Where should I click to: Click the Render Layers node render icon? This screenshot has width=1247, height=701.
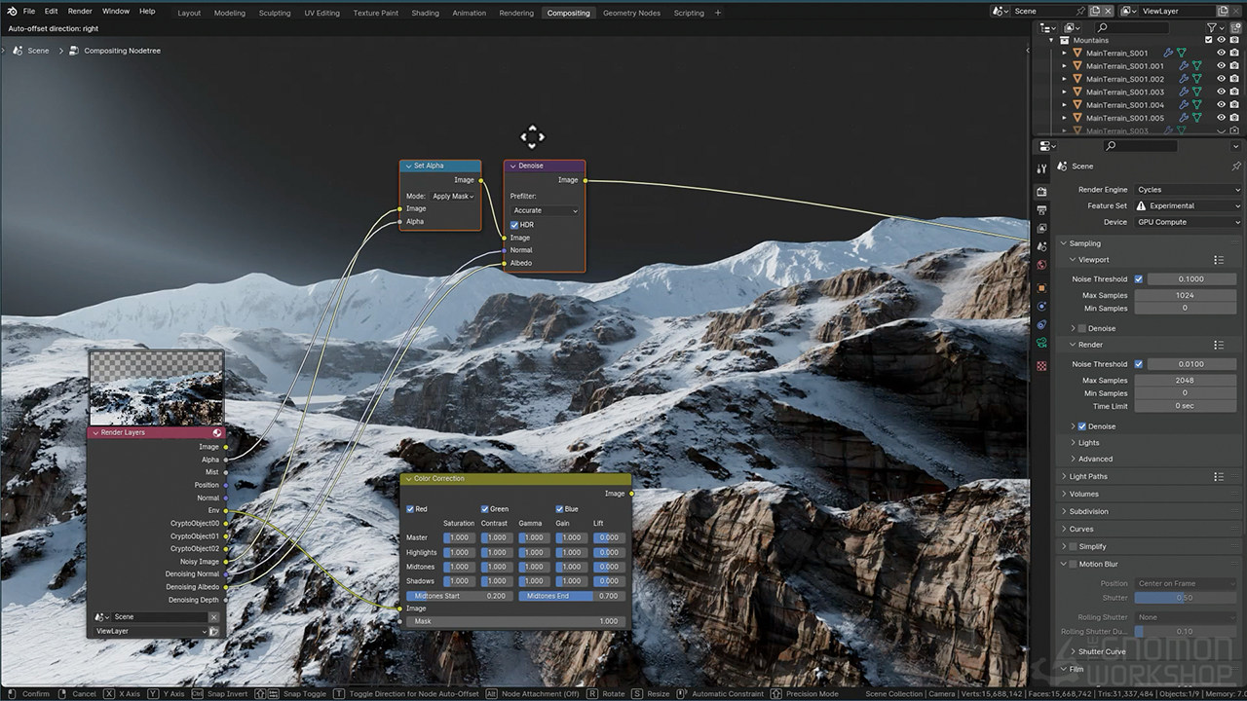[x=217, y=432]
